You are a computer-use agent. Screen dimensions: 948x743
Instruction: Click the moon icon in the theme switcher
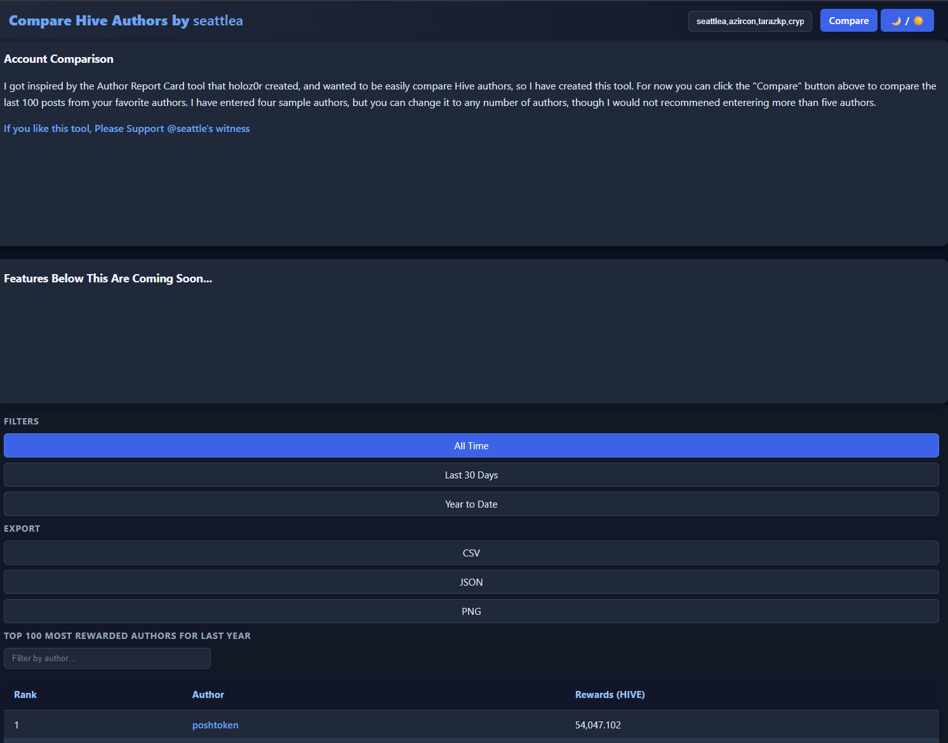896,21
